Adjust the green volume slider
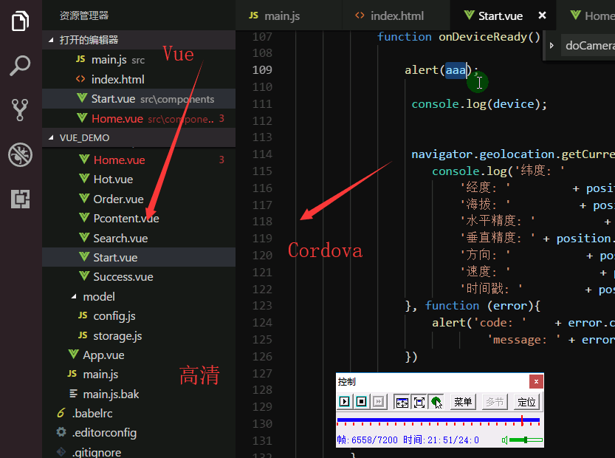 pyautogui.click(x=526, y=440)
